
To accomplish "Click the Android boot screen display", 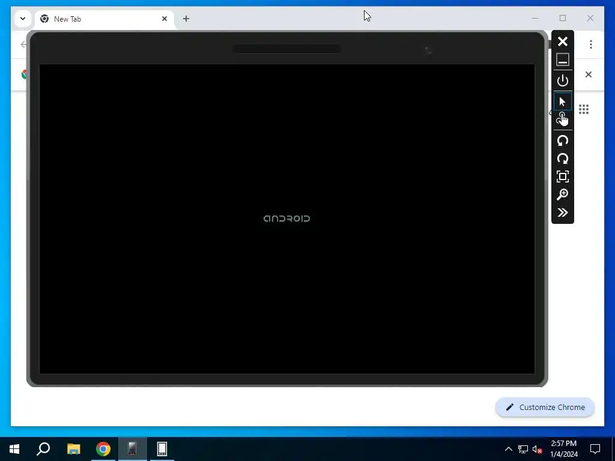I will pos(286,218).
